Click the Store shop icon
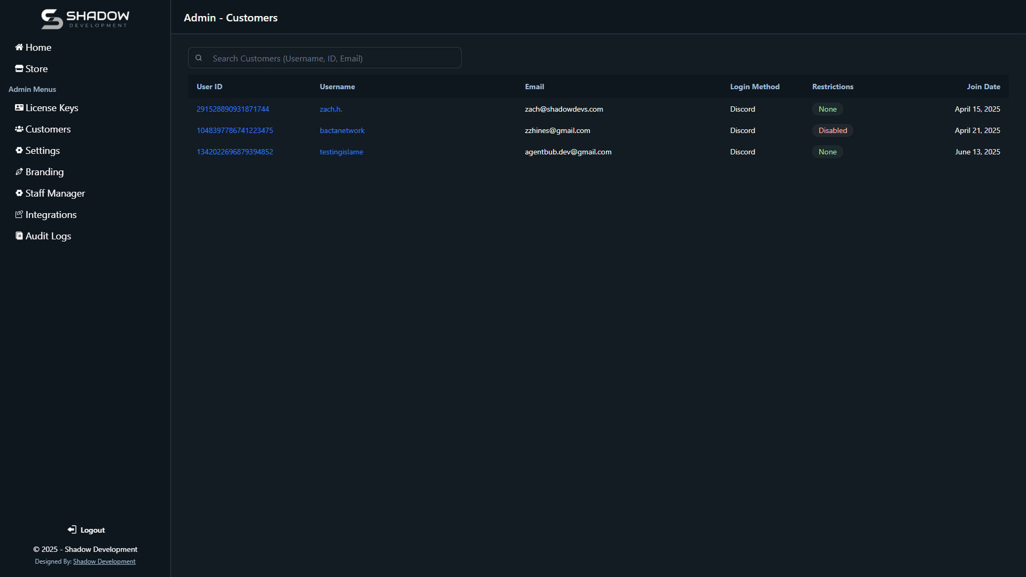Viewport: 1026px width, 577px height. [x=19, y=69]
